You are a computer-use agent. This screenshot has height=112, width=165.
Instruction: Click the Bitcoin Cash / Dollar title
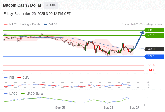click(x=22, y=5)
